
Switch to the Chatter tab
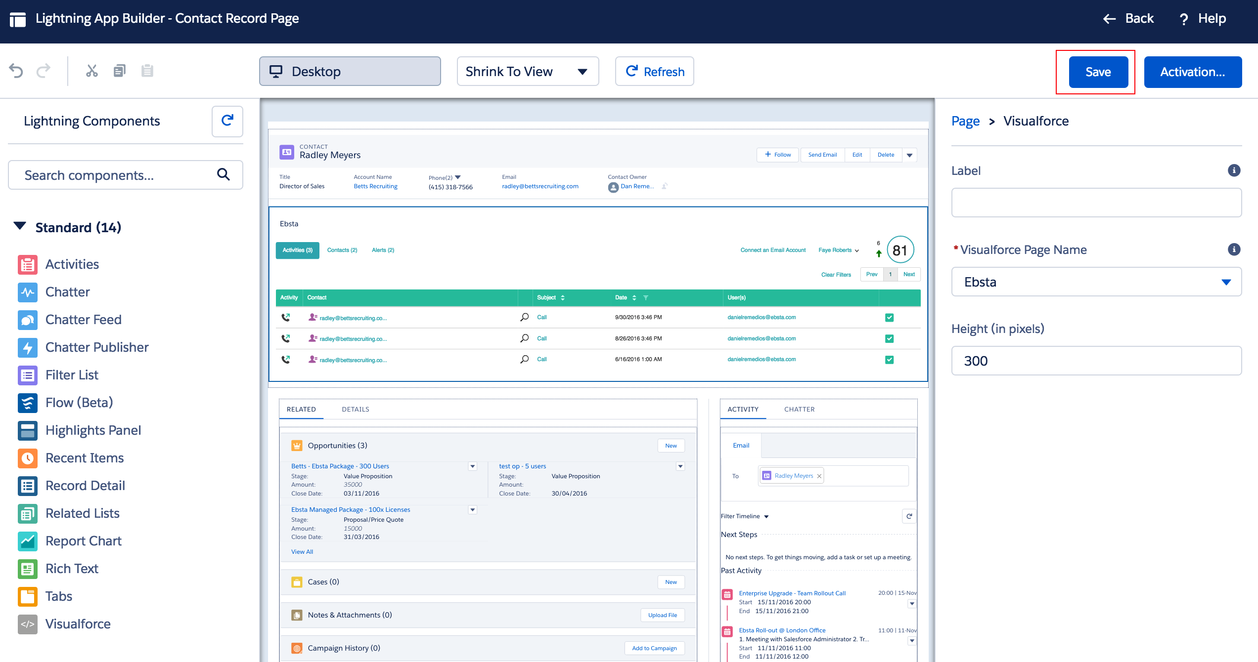pos(799,409)
